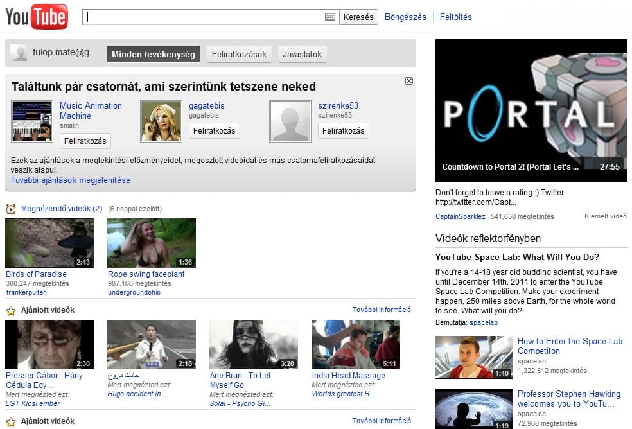Open How to Enter the Space Lab thumbnail

(x=473, y=357)
